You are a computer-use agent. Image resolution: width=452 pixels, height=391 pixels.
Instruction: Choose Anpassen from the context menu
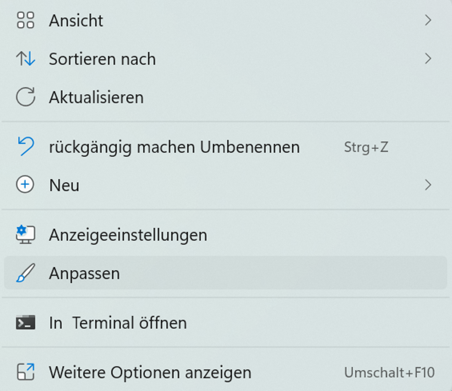[x=84, y=273]
